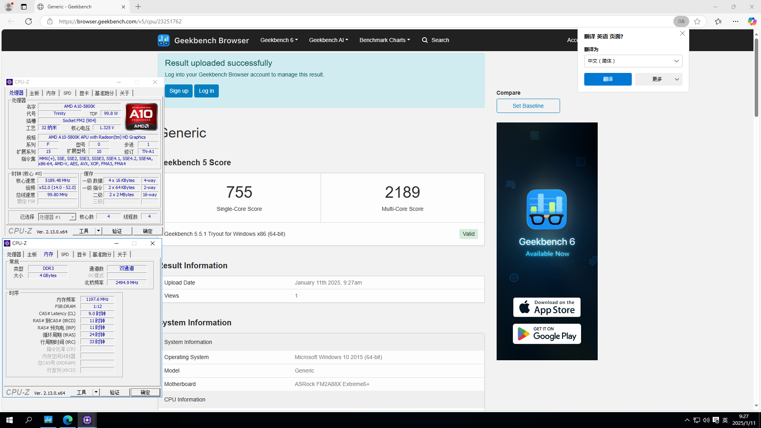Open the network tray icon

click(696, 420)
